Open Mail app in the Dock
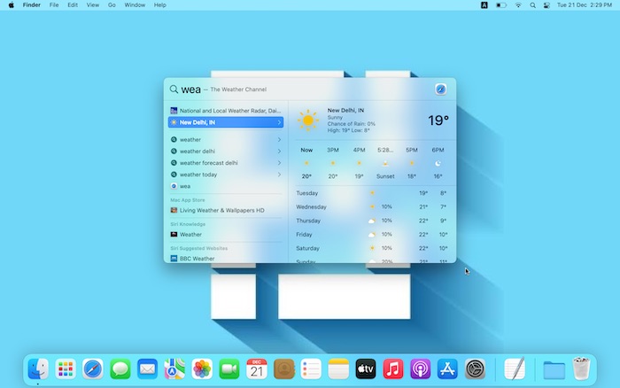Screen dimensions: 620x388 (x=148, y=369)
